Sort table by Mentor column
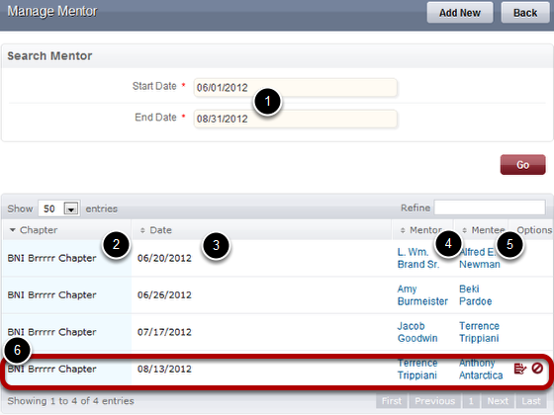The height and width of the screenshot is (415, 554). (422, 230)
